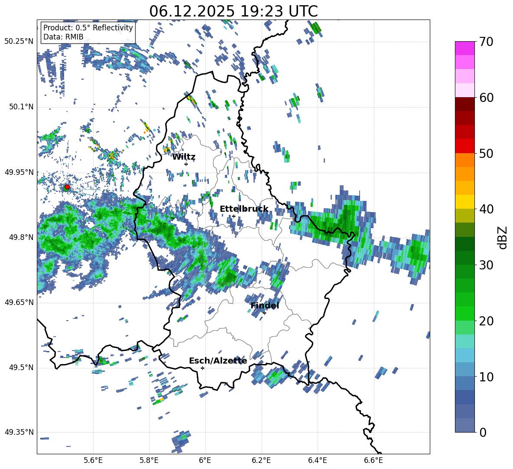Viewport: 513px width, 469px height.
Task: Click the 49.5°N latitude label
Action: tap(21, 367)
